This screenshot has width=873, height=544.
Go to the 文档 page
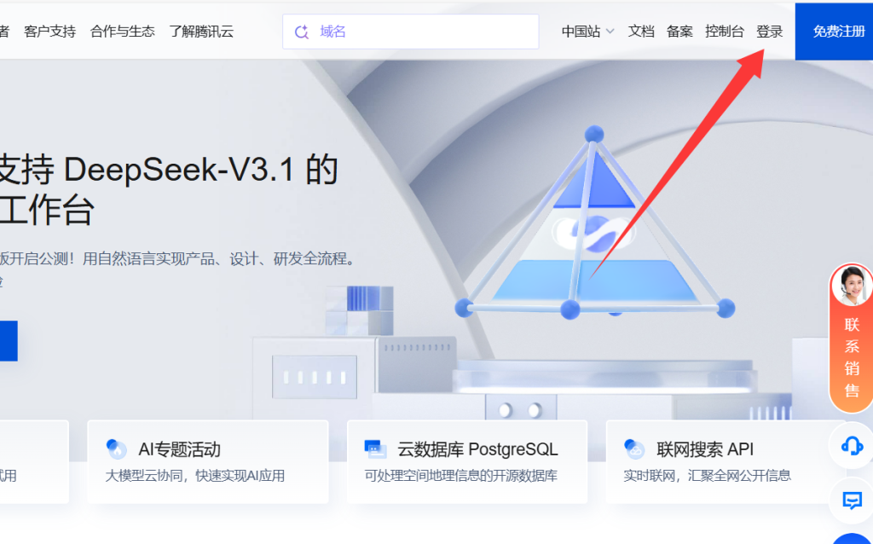tap(641, 32)
